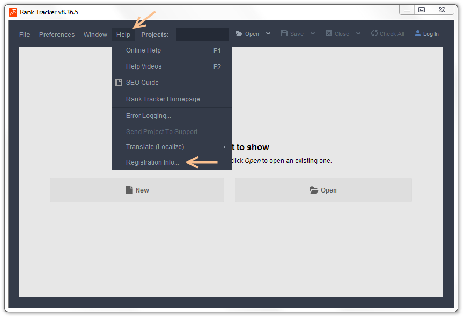Click the SEO Guide book icon
The image size is (464, 318).
pos(119,83)
